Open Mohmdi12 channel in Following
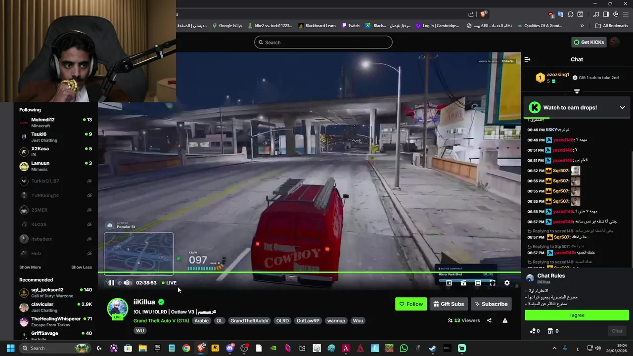This screenshot has height=356, width=633. (x=55, y=122)
